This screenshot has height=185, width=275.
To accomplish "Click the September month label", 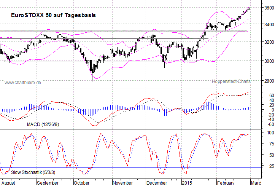I will click(48, 183).
